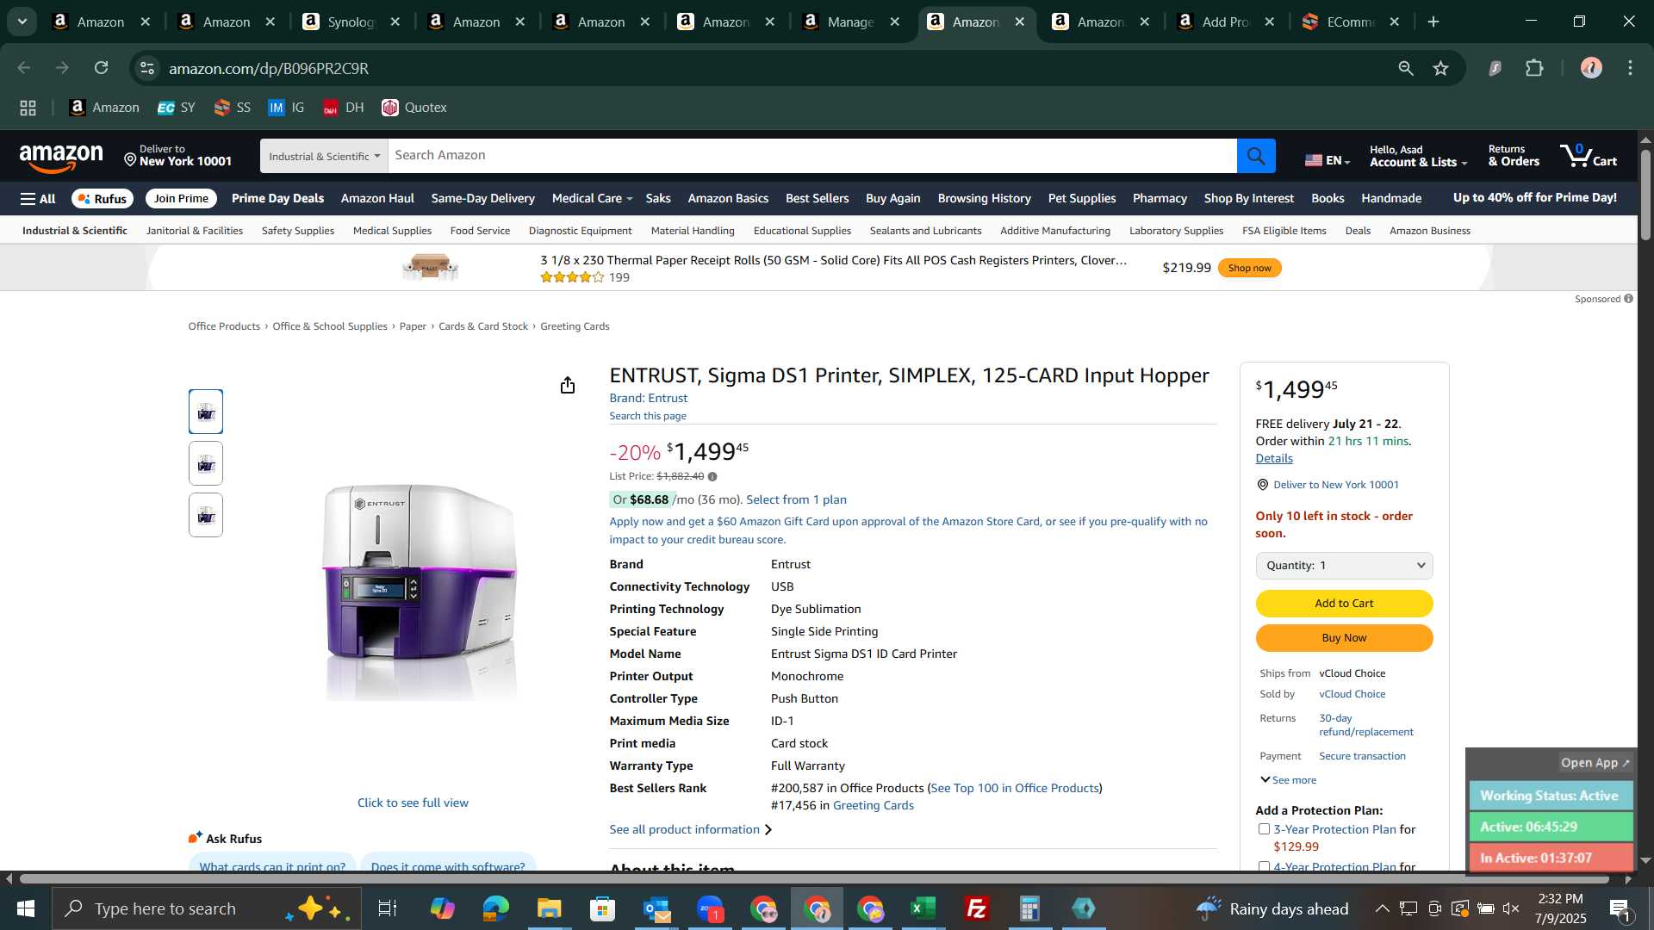Open the Chrome three-dot menu

click(1630, 68)
